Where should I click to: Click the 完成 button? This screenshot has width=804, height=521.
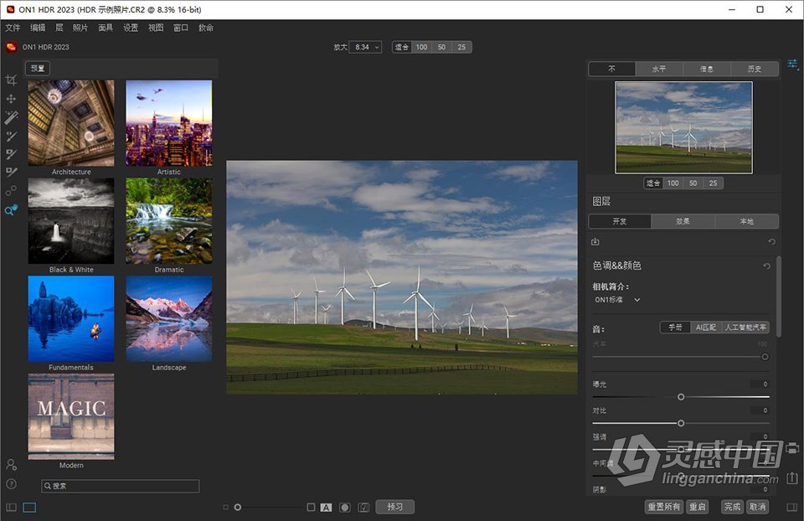[x=730, y=507]
